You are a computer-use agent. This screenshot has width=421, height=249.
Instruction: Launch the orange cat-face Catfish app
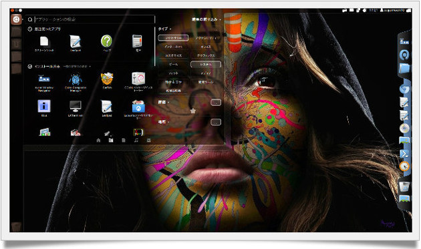coord(107,79)
